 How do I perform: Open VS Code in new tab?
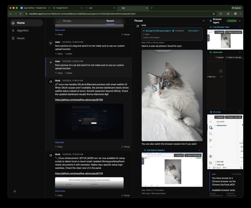[234, 117]
